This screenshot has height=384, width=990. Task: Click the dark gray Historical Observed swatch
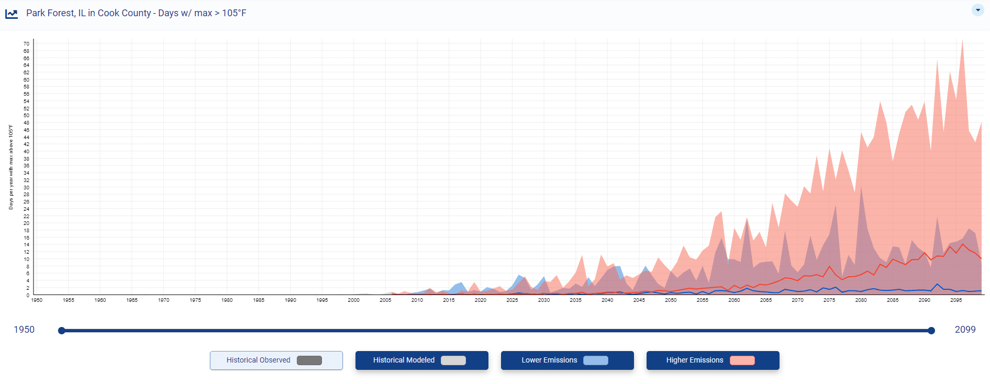click(309, 360)
